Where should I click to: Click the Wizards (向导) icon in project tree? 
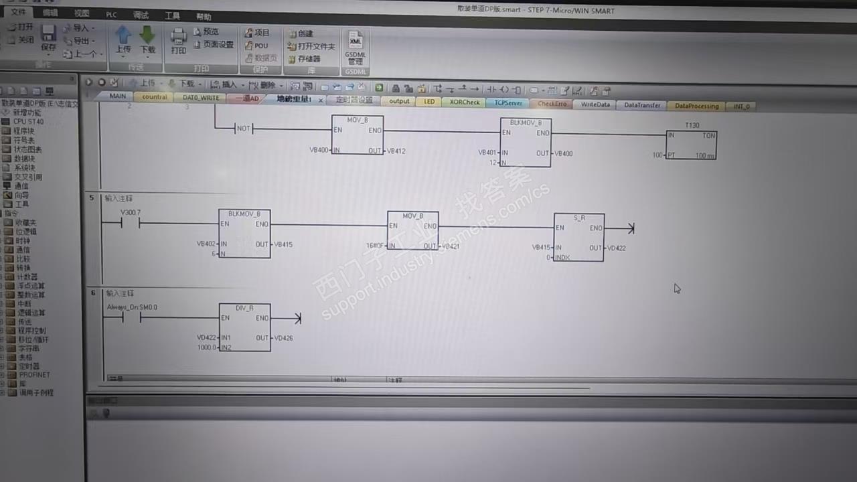7,195
